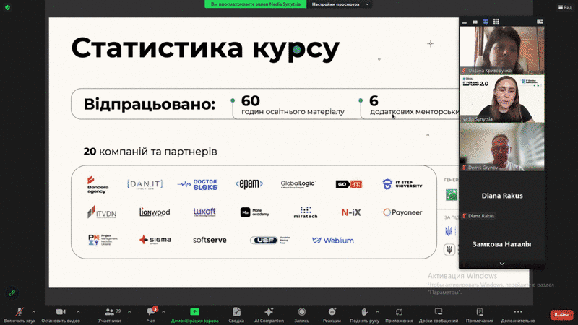Open audio options arrow beside Включить звук
578x325 pixels.
point(33,312)
